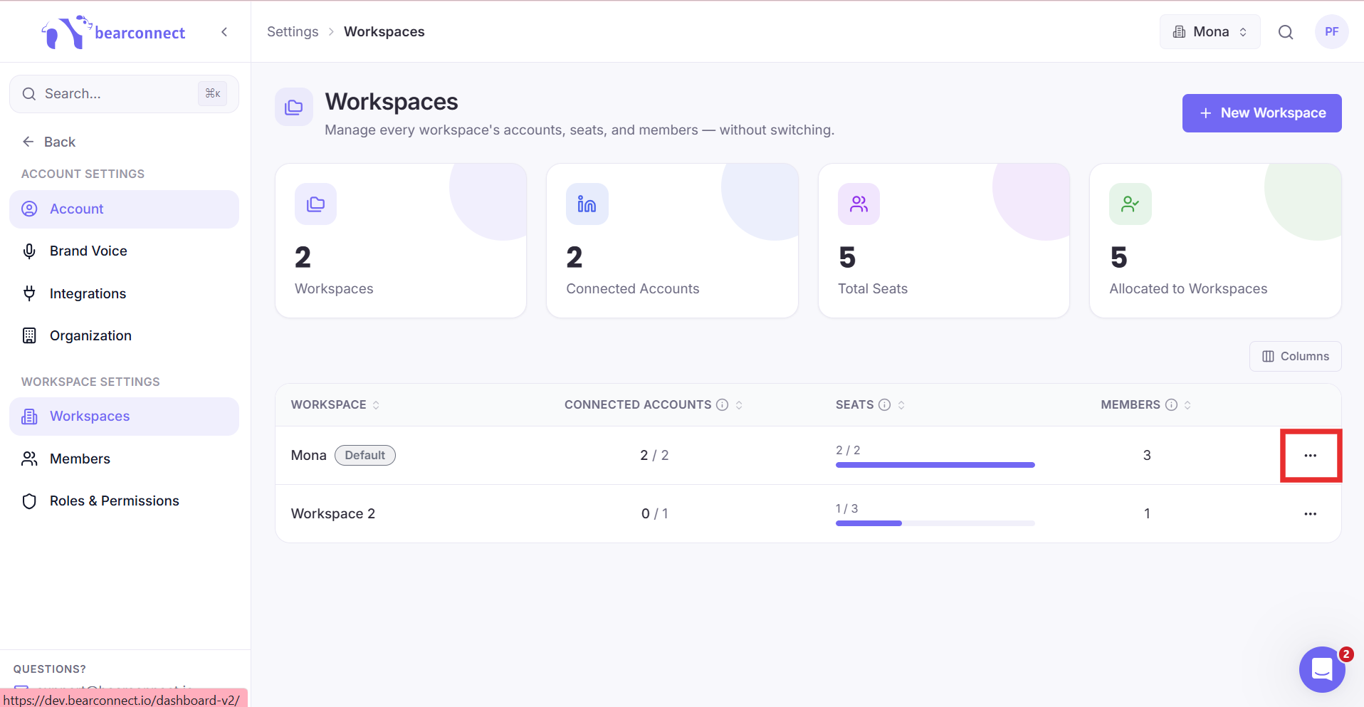Create a New Workspace
The width and height of the screenshot is (1364, 707).
1261,113
